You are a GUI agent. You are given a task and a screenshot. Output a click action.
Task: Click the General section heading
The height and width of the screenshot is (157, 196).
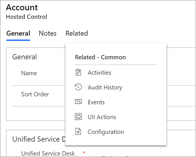coord(24,57)
